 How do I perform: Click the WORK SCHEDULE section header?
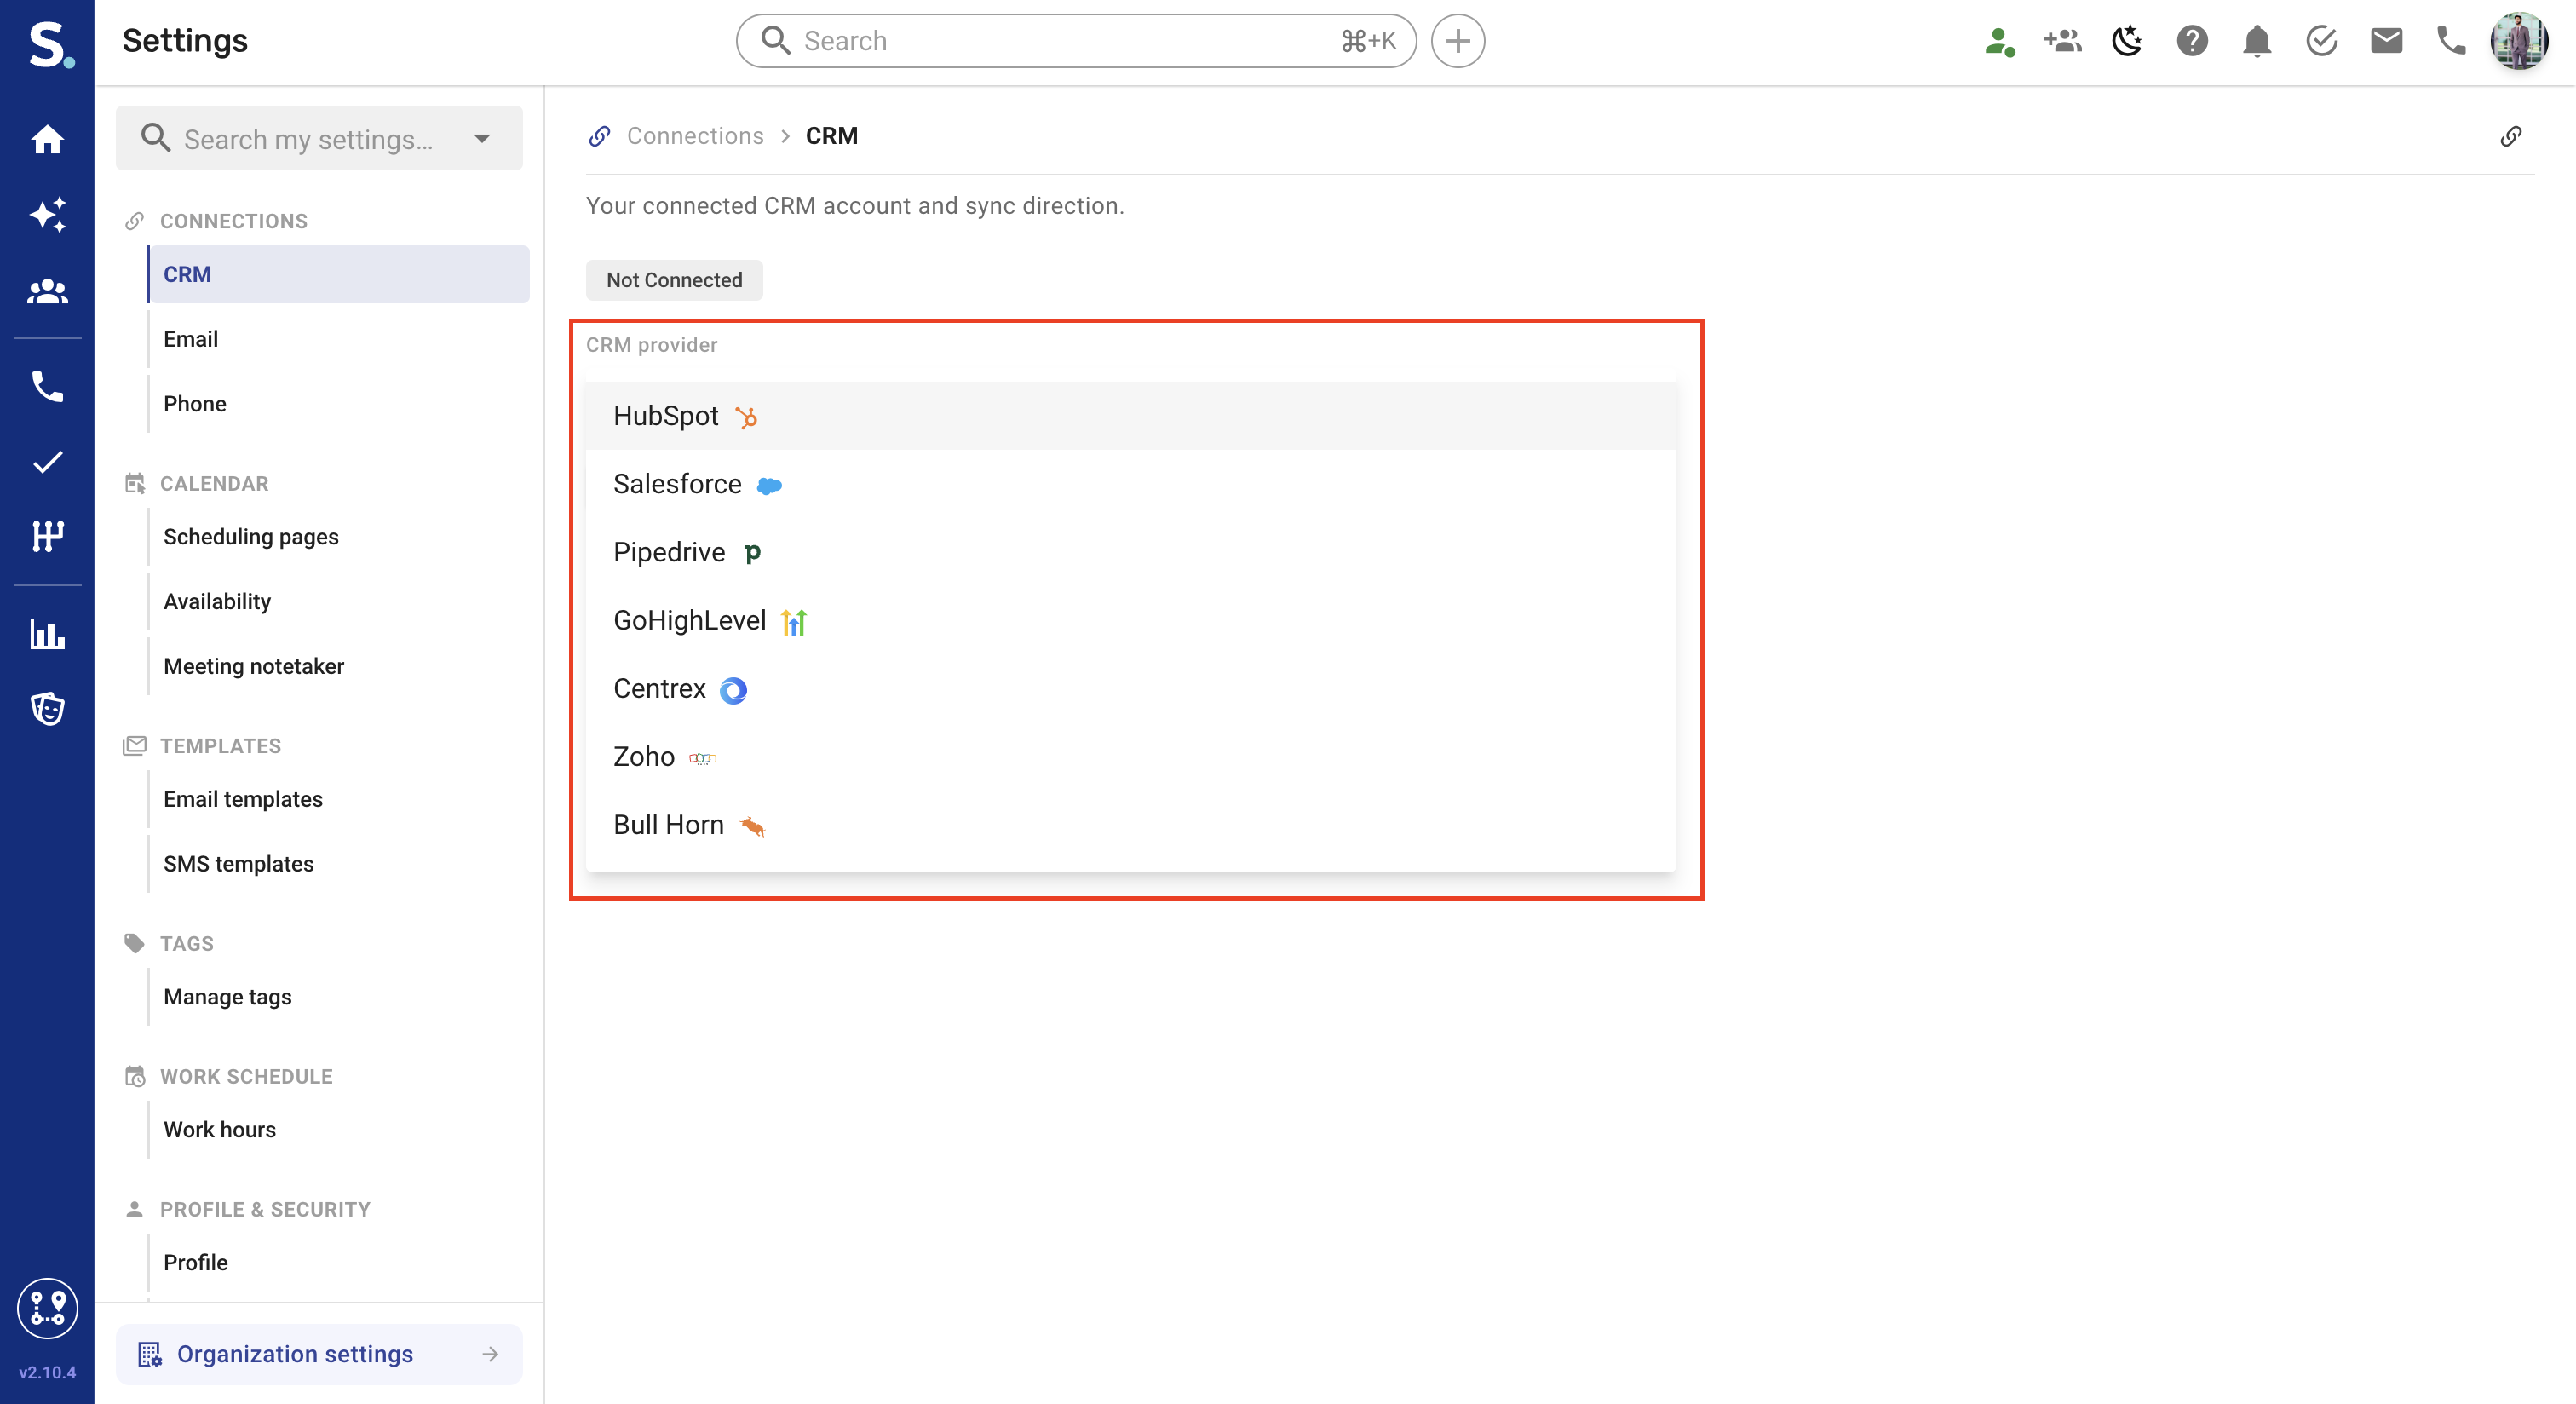pos(246,1077)
